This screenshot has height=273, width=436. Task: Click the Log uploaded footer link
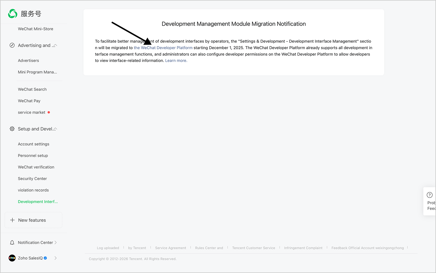108,248
